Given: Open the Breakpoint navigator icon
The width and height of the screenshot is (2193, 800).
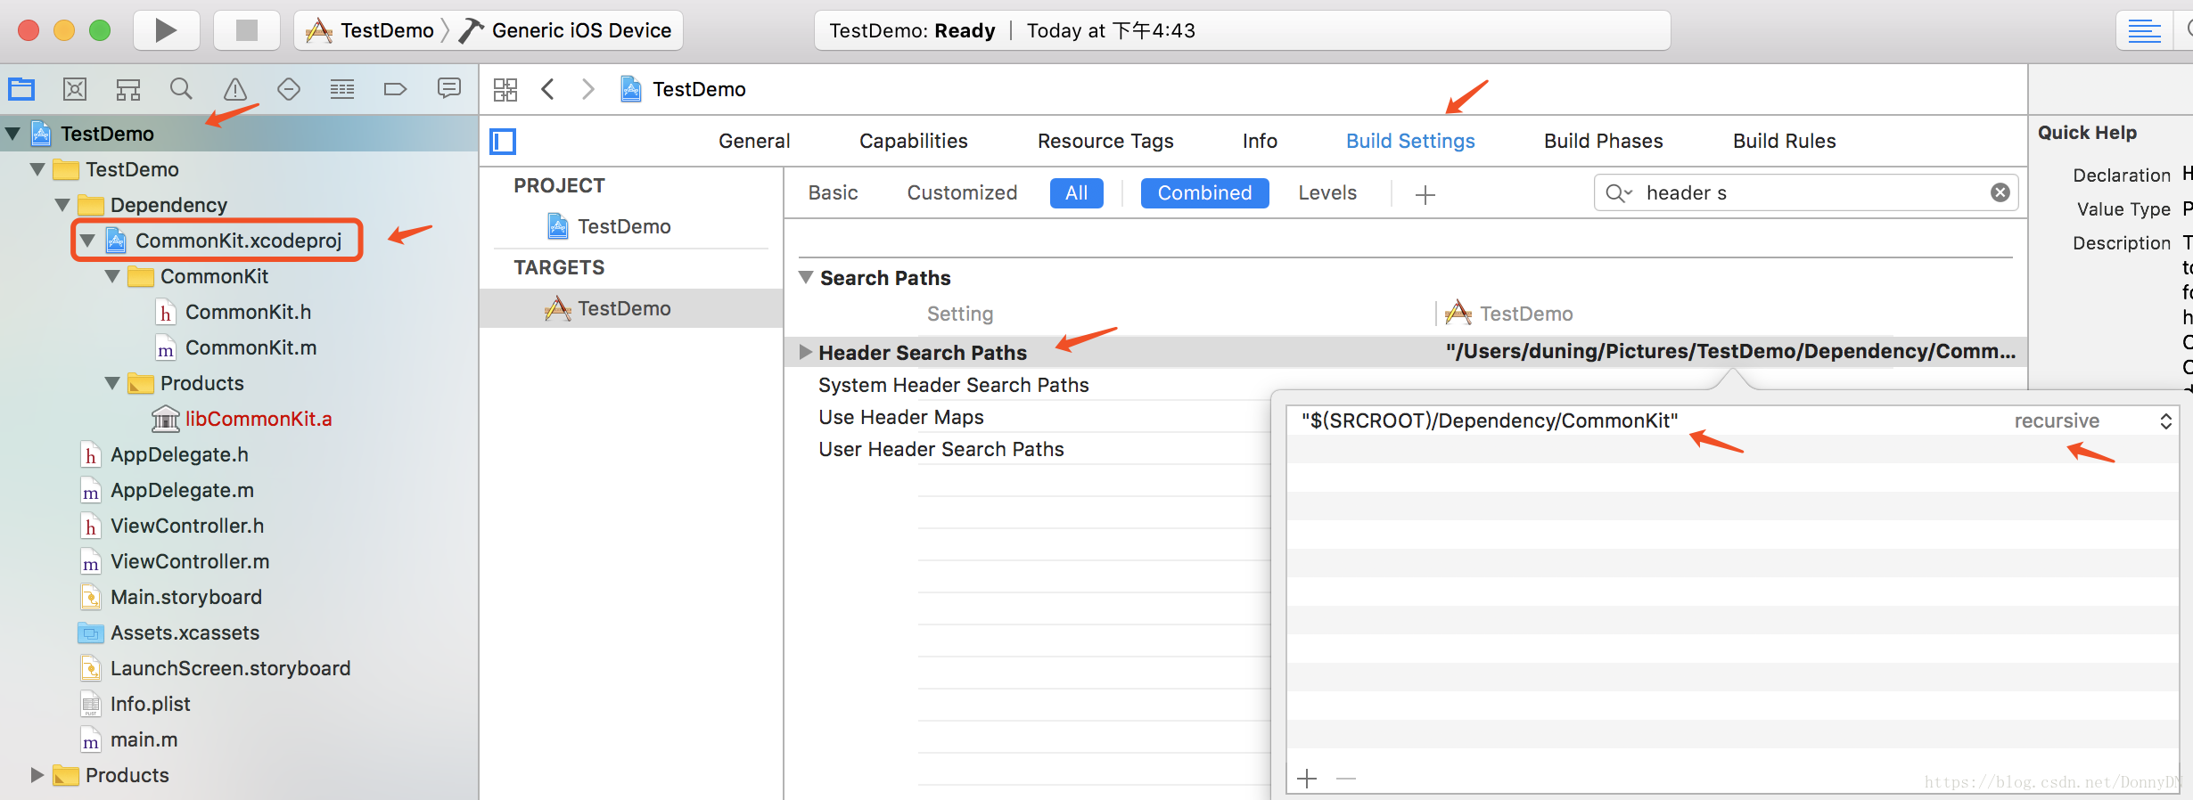Looking at the screenshot, I should (x=395, y=89).
